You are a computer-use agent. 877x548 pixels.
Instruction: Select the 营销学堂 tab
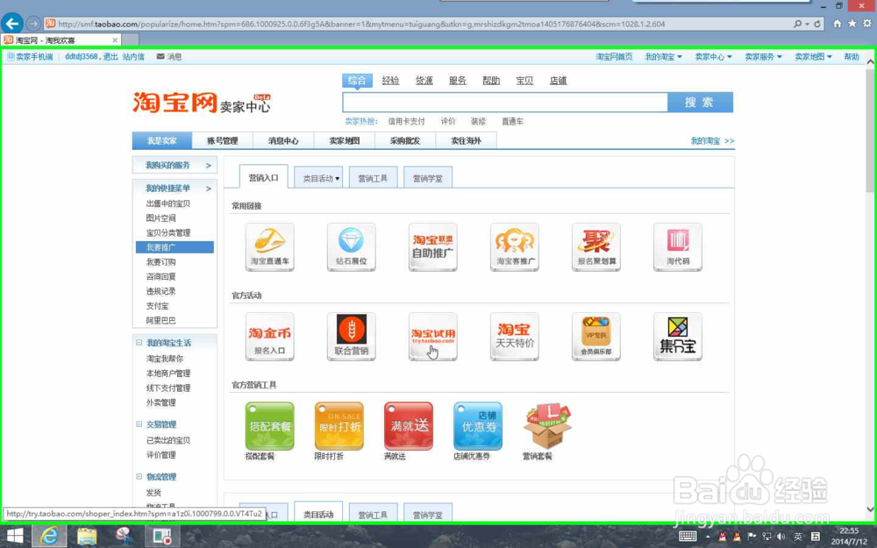coord(428,178)
